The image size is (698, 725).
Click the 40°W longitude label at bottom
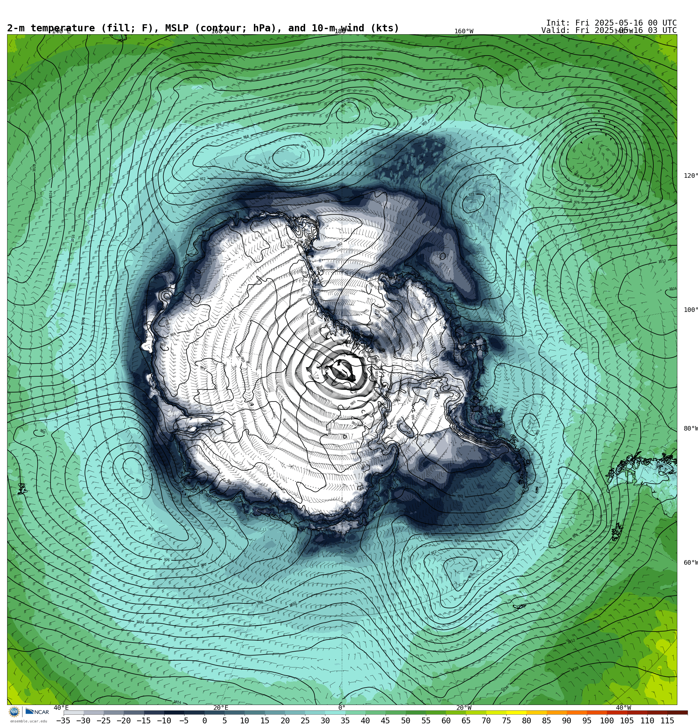(x=624, y=708)
